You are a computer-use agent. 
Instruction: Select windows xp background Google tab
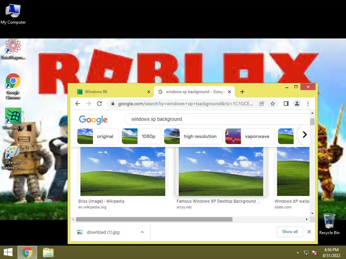(x=194, y=92)
